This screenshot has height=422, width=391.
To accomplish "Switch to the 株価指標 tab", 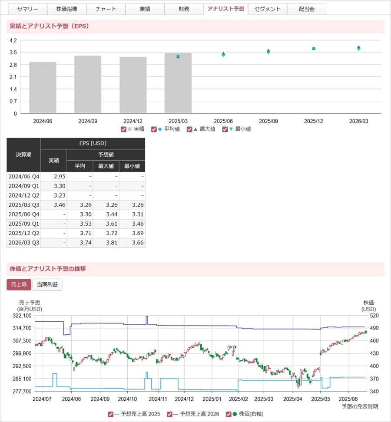I will [x=66, y=9].
